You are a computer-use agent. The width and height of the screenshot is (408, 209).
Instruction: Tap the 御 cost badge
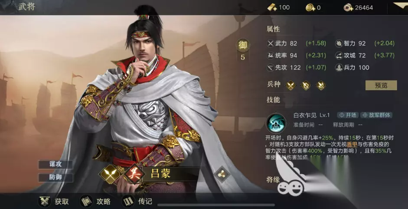point(243,45)
